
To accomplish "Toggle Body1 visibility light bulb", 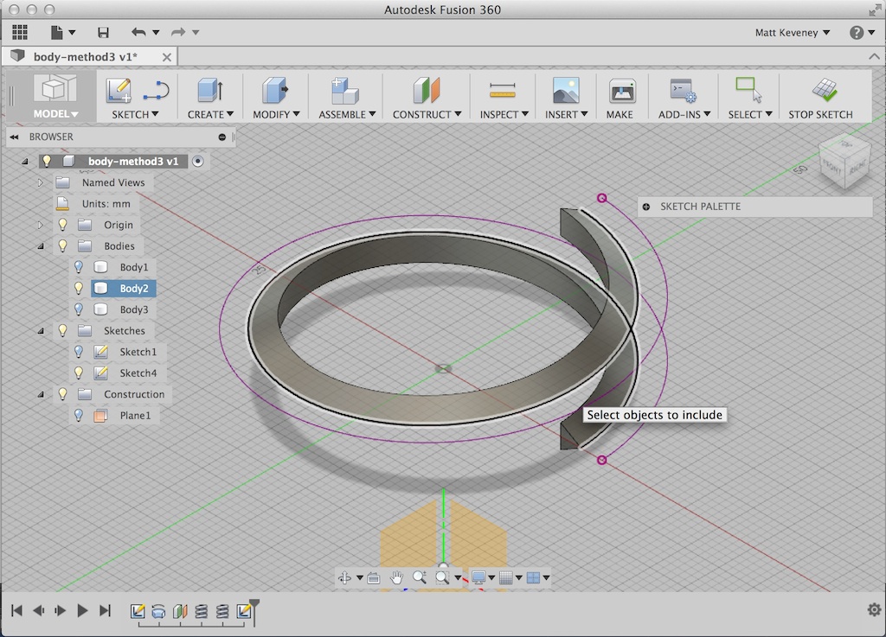I will [x=79, y=267].
